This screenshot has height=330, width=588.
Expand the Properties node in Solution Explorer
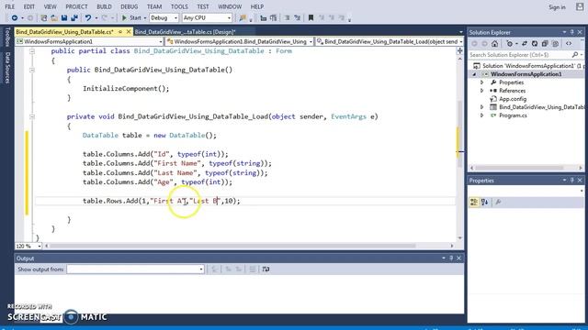pyautogui.click(x=482, y=82)
